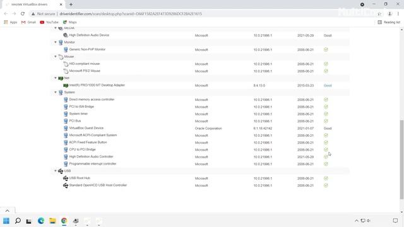Open a new browser tab
404x227 pixels.
(71, 4)
